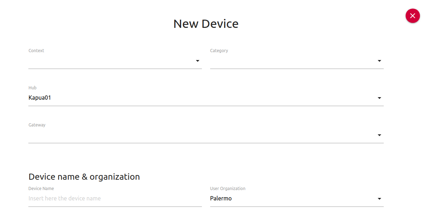Click the Device name & organization heading
Viewport: 430px width, 219px height.
click(x=84, y=177)
